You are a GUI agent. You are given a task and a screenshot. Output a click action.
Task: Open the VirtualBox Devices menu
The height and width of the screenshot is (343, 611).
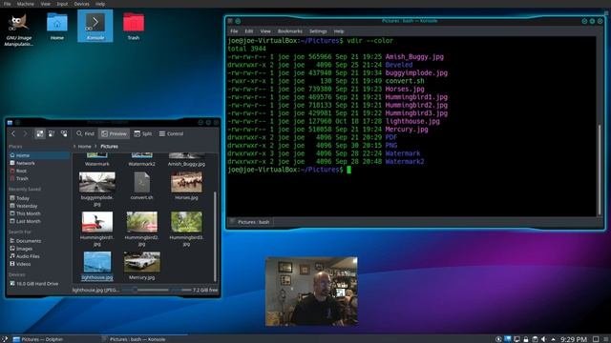click(81, 4)
